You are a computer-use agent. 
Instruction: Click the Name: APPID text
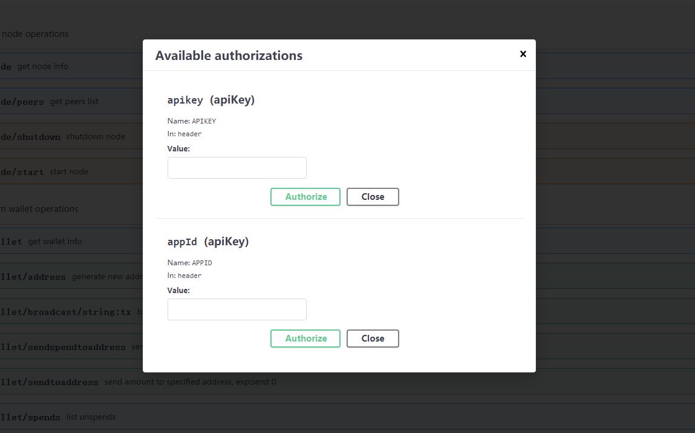(x=190, y=263)
